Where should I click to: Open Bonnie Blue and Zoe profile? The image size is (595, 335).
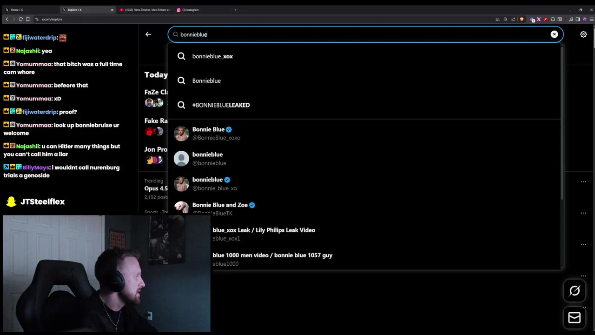click(x=364, y=208)
